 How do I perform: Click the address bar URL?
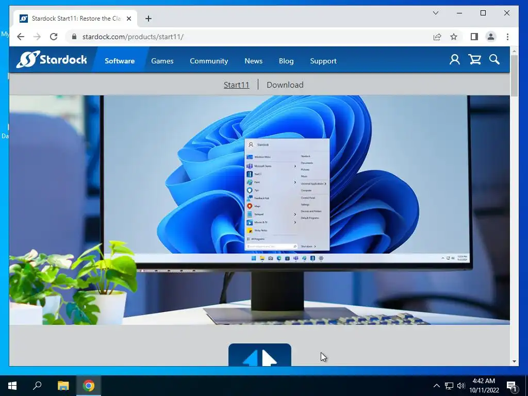pyautogui.click(x=133, y=37)
